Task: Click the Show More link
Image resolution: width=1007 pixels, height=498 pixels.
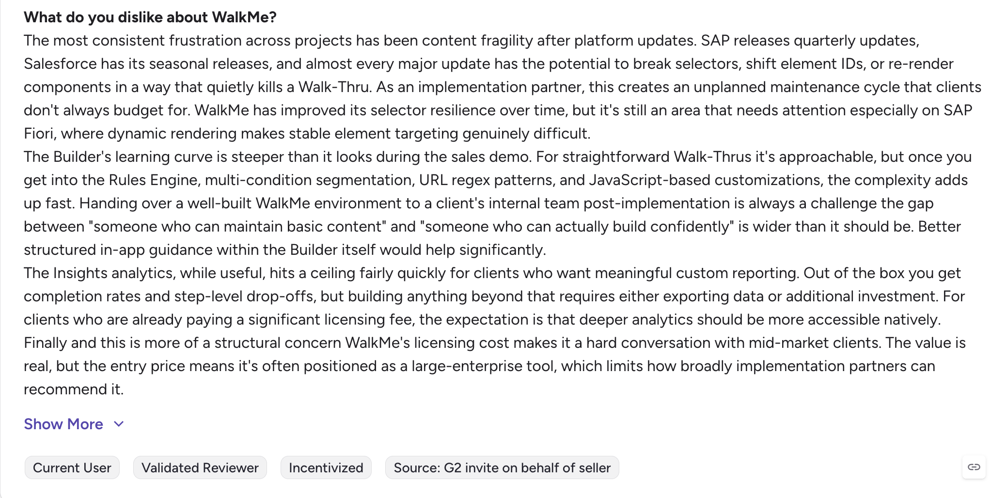Action: coord(63,424)
